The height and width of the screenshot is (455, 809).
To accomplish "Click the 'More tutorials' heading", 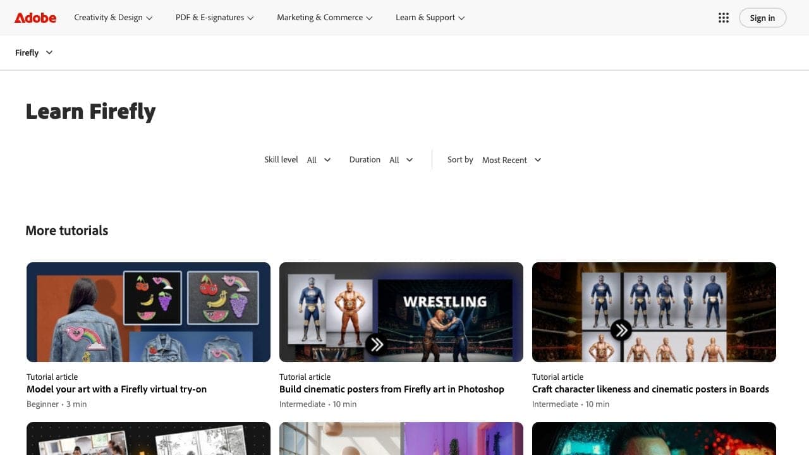I will [x=67, y=231].
